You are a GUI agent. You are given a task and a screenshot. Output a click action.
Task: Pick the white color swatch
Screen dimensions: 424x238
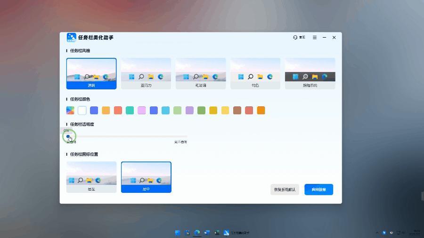[x=82, y=111]
